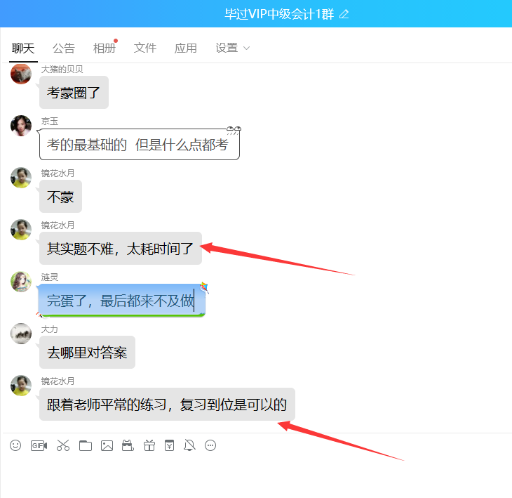Open the 文件 tab
This screenshot has height=498, width=512.
tap(145, 48)
